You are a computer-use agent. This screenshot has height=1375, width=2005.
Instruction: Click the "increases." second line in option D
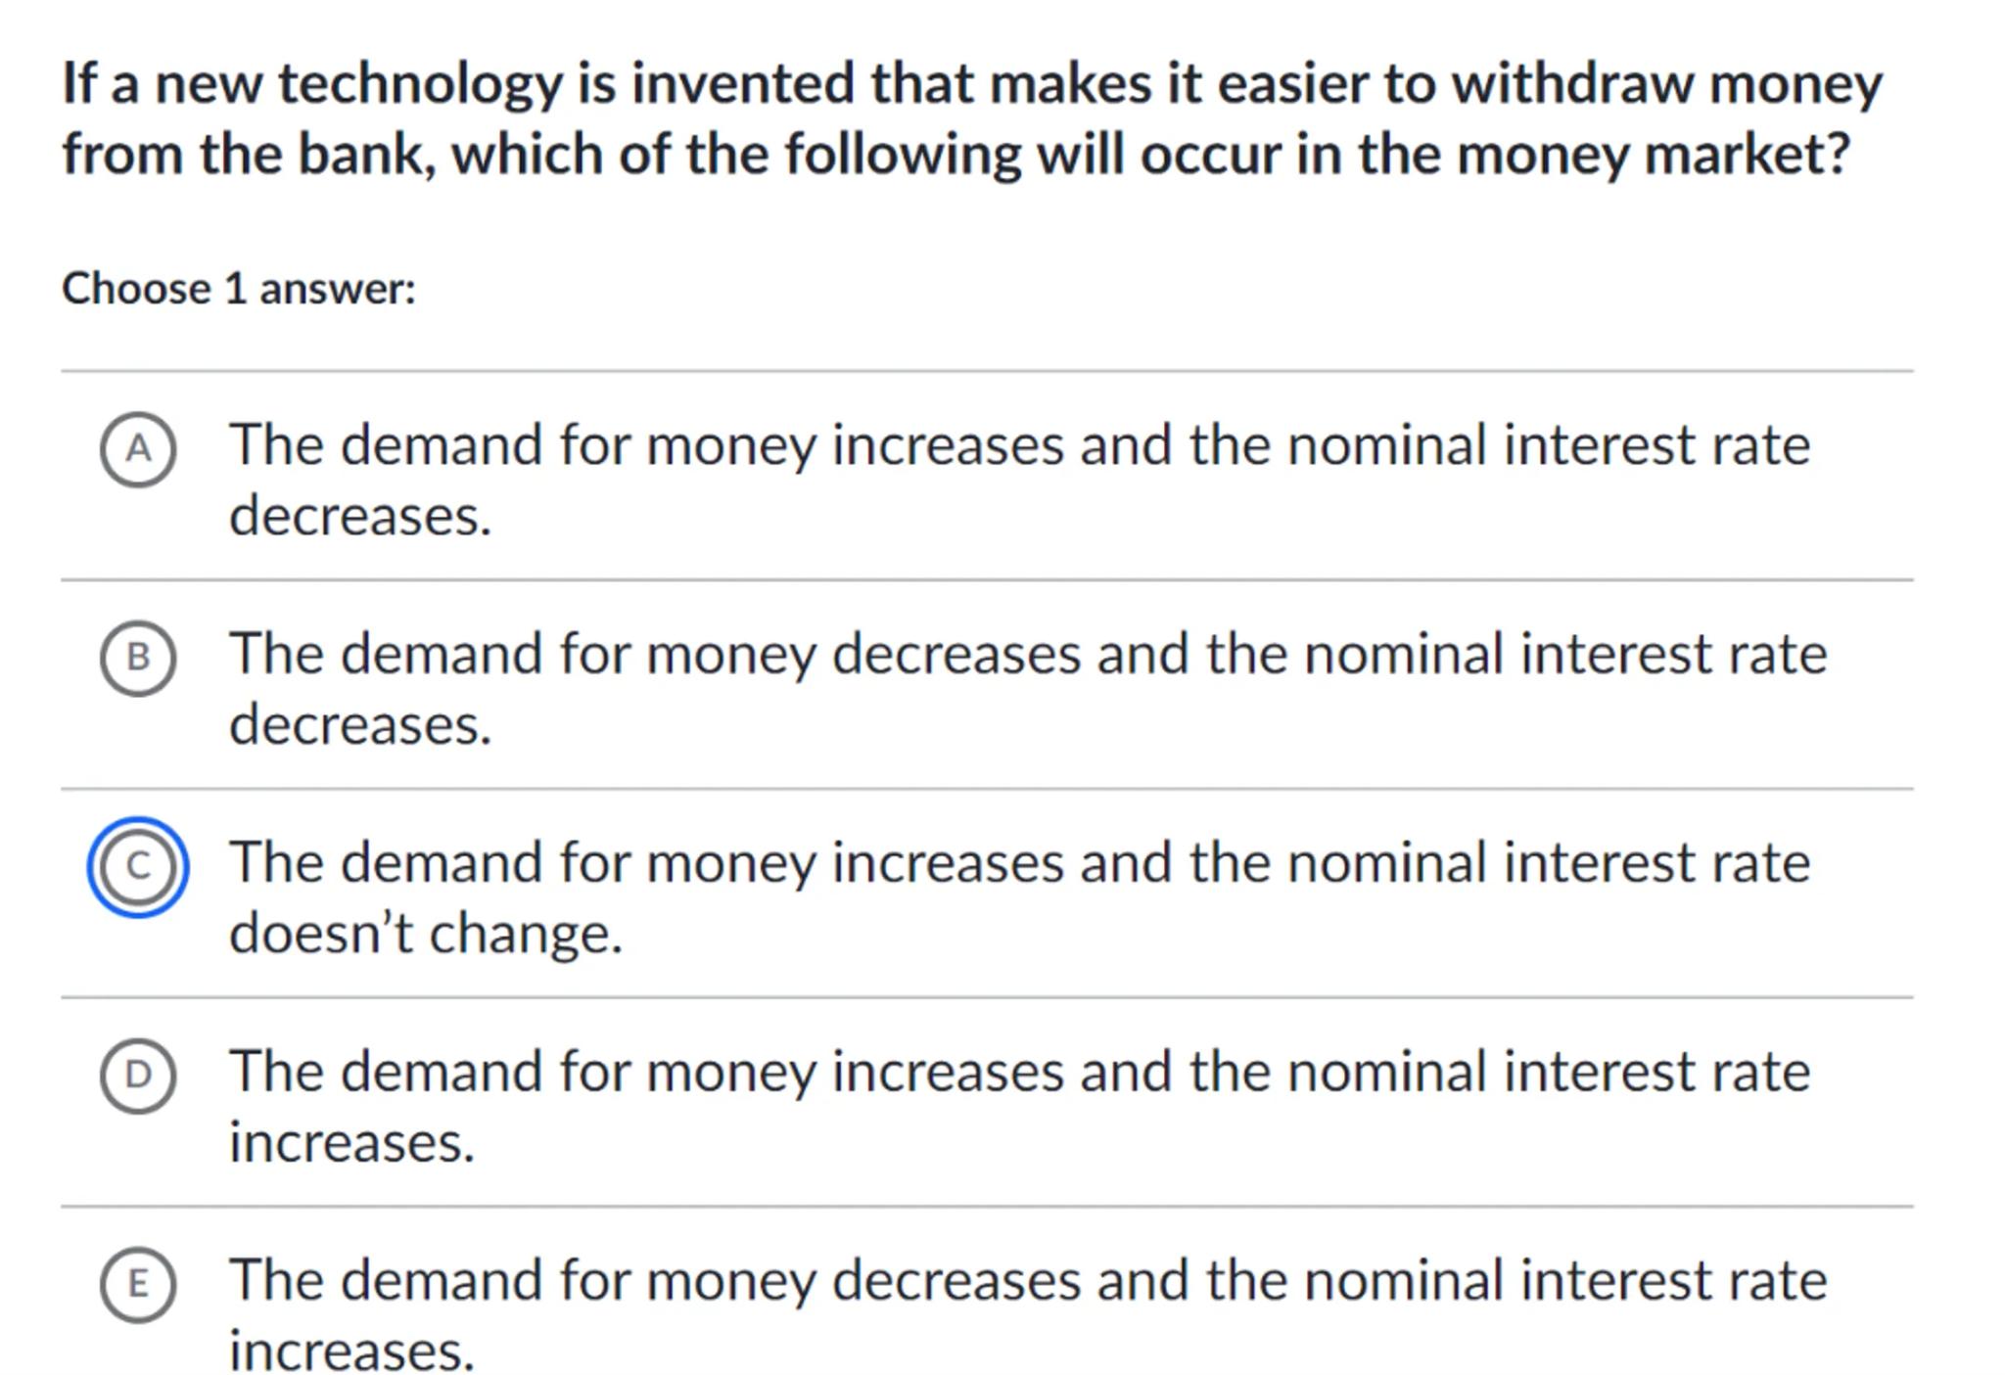(x=351, y=1142)
